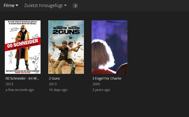Click the item count badge showing 3
Viewport: 189px width, 117px height.
[75, 6]
